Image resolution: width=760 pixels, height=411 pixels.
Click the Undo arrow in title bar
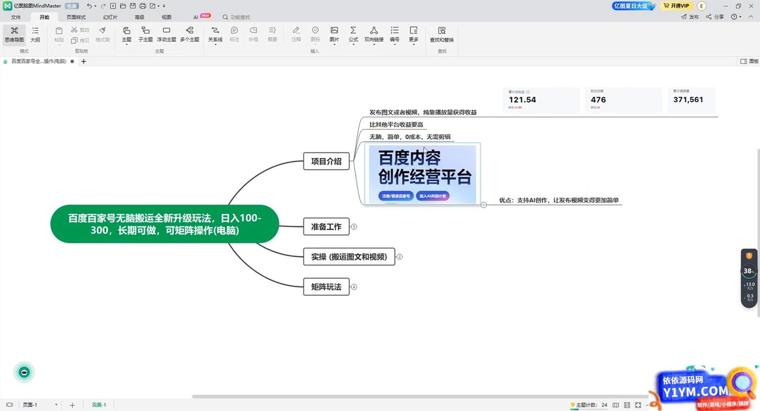pos(89,6)
